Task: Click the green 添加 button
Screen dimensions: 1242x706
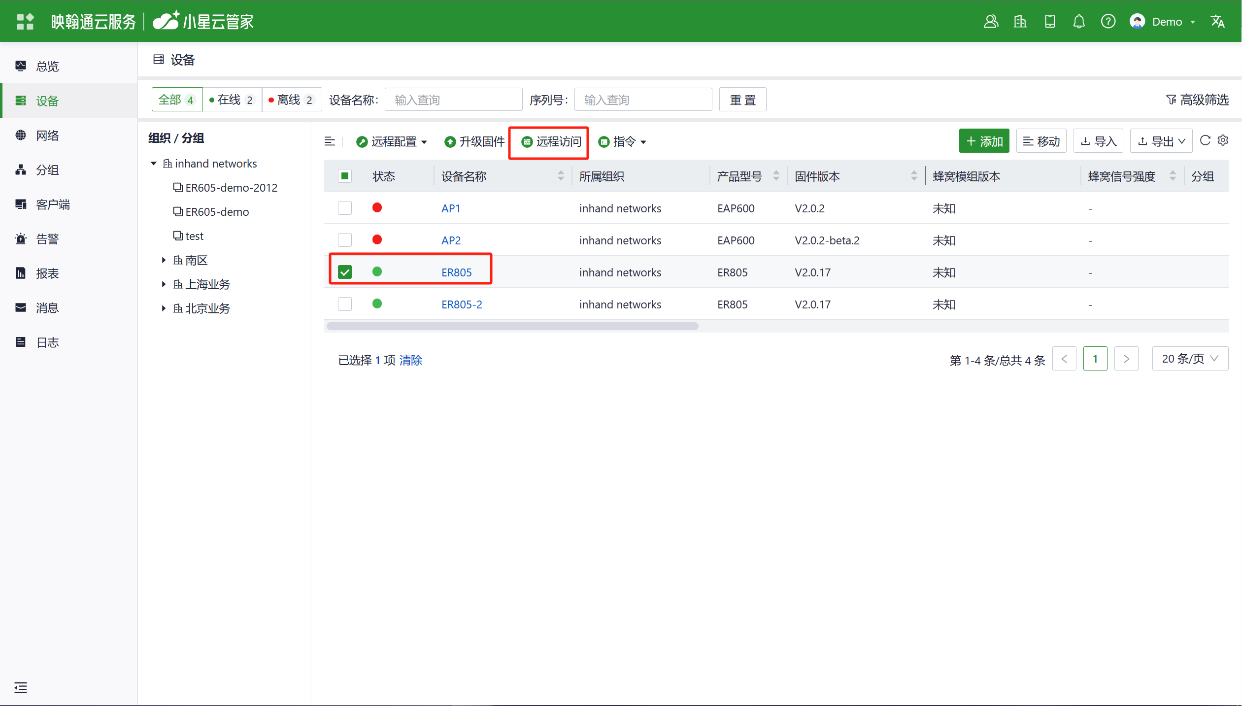Action: pos(984,141)
